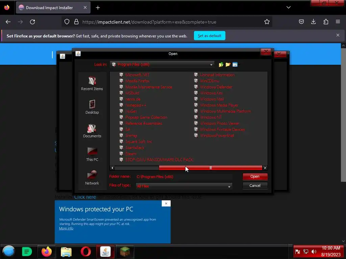
Task: Click Java app icon on taskbar
Action: (x=105, y=252)
